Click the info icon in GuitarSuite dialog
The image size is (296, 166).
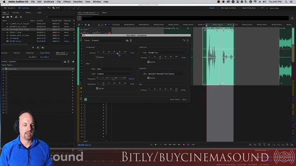coord(187,40)
